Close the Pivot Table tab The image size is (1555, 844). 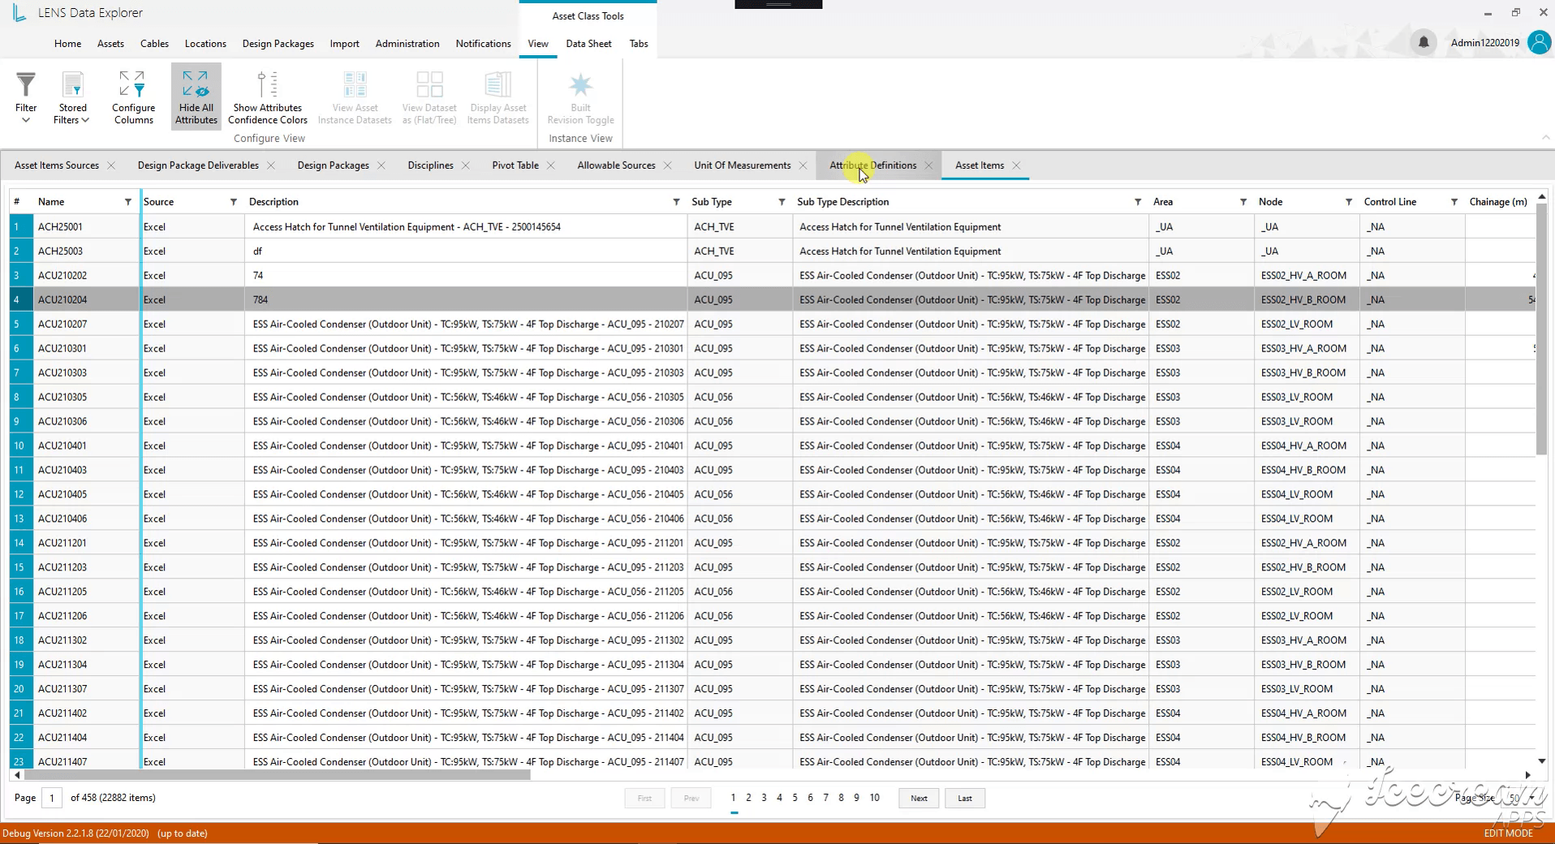[551, 166]
